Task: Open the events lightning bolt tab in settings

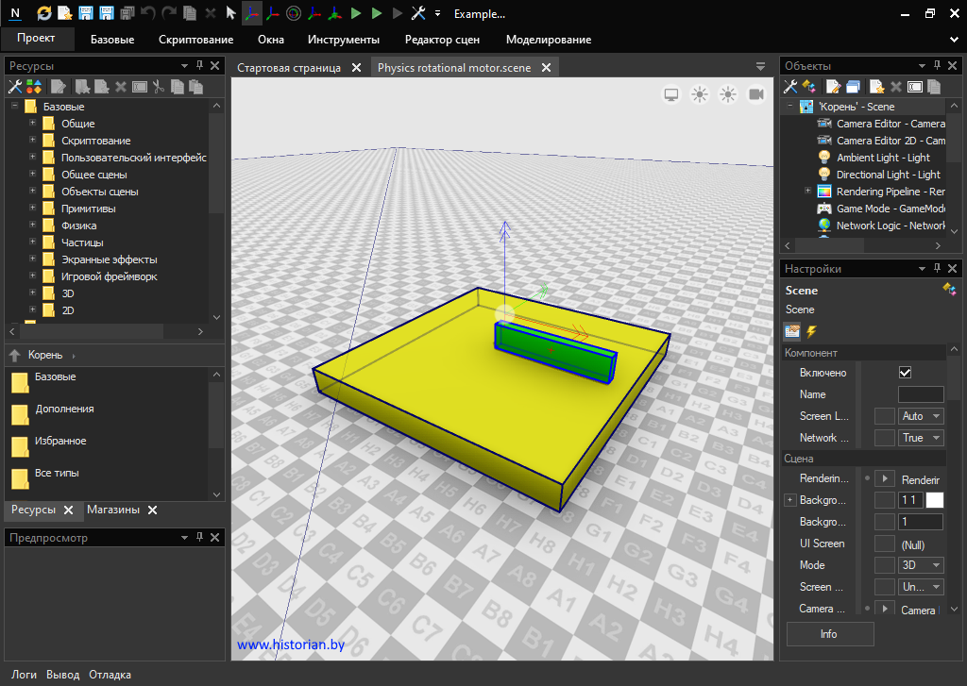Action: tap(811, 331)
